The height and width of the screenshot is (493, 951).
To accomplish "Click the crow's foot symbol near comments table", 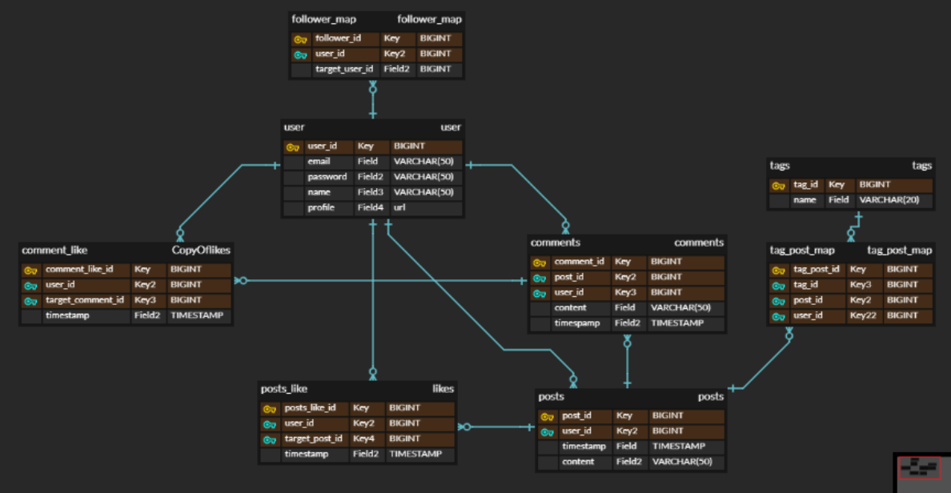I will tap(568, 228).
